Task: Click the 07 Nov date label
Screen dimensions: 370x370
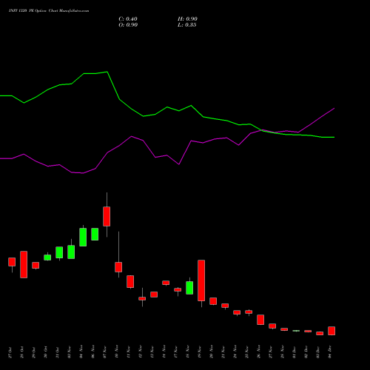Action: click(x=105, y=351)
